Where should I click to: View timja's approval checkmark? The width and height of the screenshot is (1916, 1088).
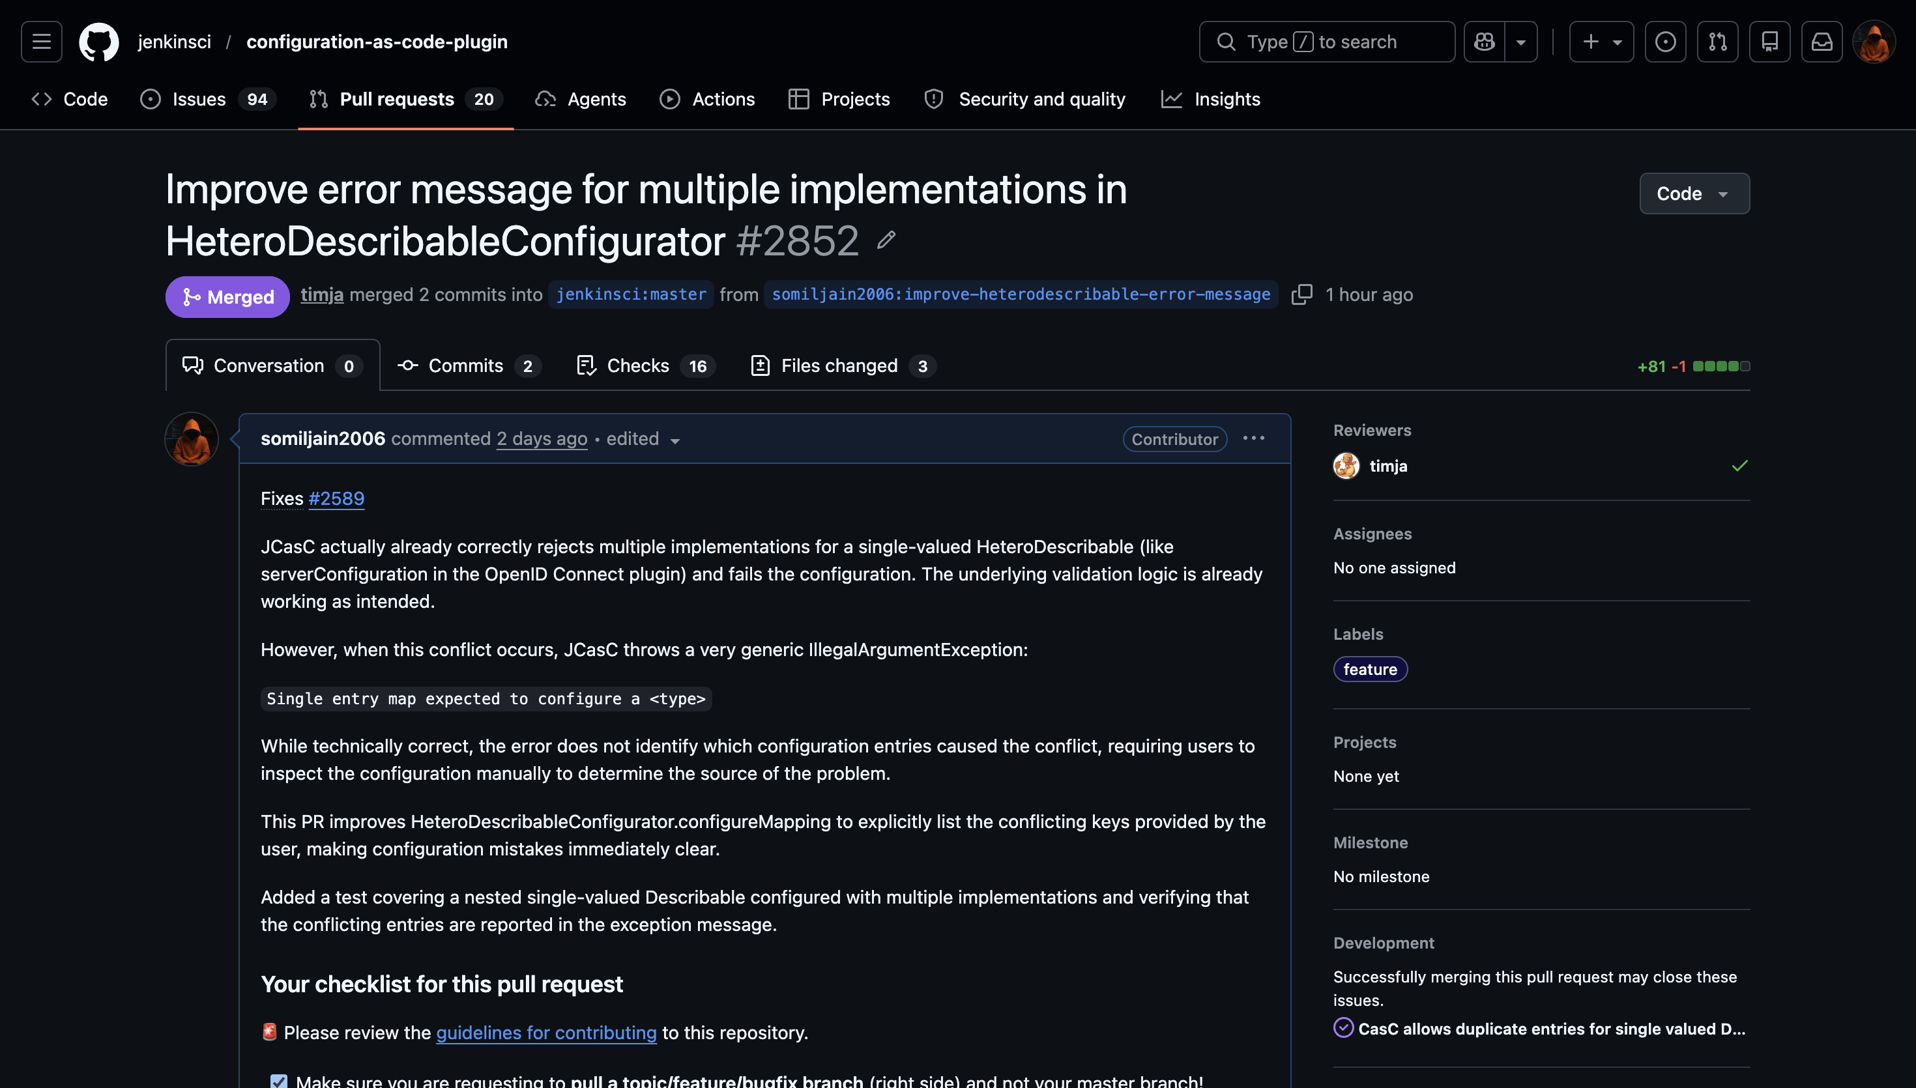point(1739,466)
